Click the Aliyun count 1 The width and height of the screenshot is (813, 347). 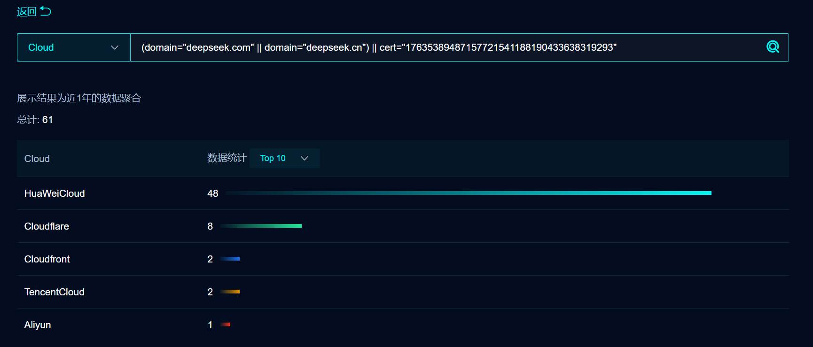click(210, 325)
